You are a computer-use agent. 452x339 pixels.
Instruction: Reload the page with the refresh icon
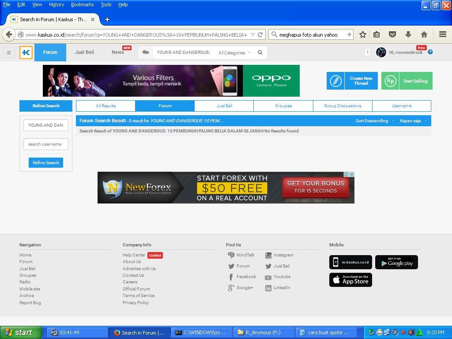(260, 34)
